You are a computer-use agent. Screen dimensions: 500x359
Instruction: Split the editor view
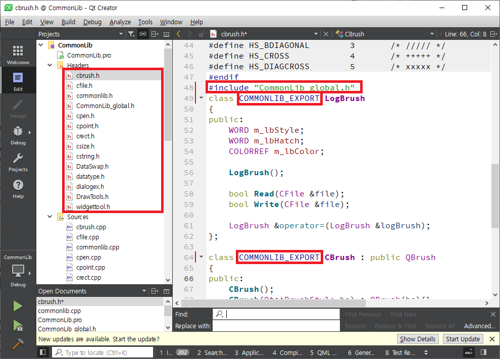(x=493, y=34)
